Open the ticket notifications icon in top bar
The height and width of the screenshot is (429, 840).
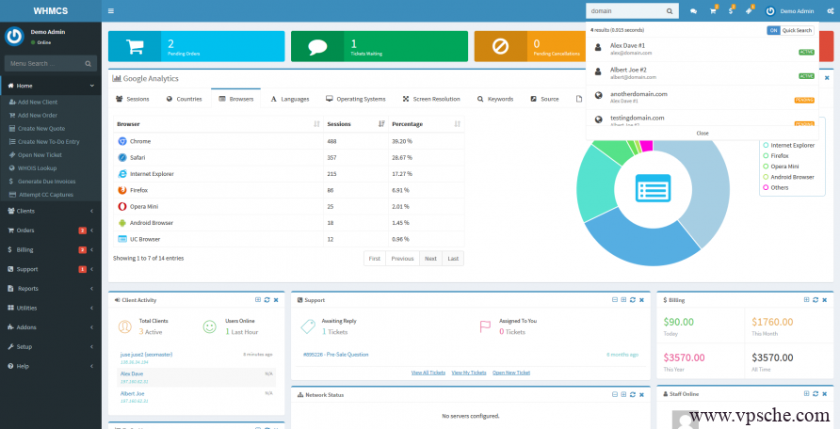coord(750,11)
